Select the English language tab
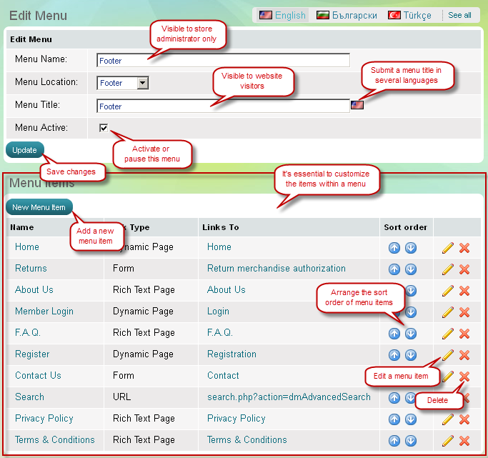488x458 pixels. point(282,15)
